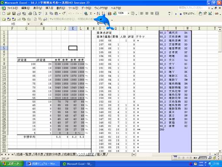Click the New workbook icon
The image size is (222, 167).
[x=4, y=13]
